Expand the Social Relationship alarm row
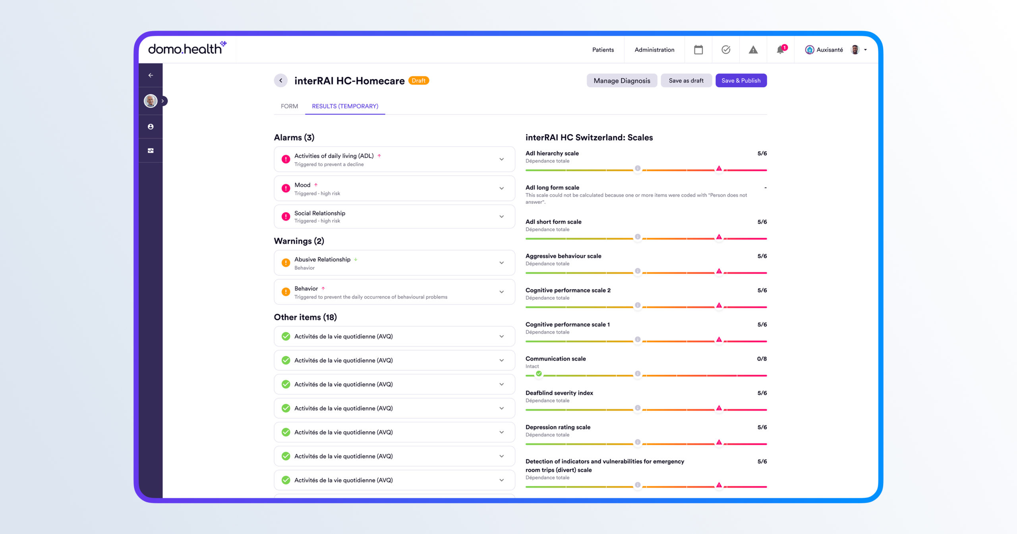The image size is (1017, 534). click(501, 216)
